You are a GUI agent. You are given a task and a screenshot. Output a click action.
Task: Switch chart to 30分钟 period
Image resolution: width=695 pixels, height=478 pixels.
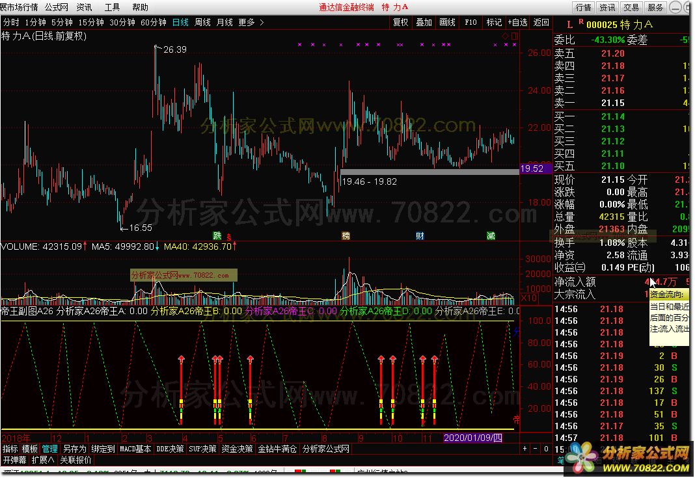(x=122, y=22)
